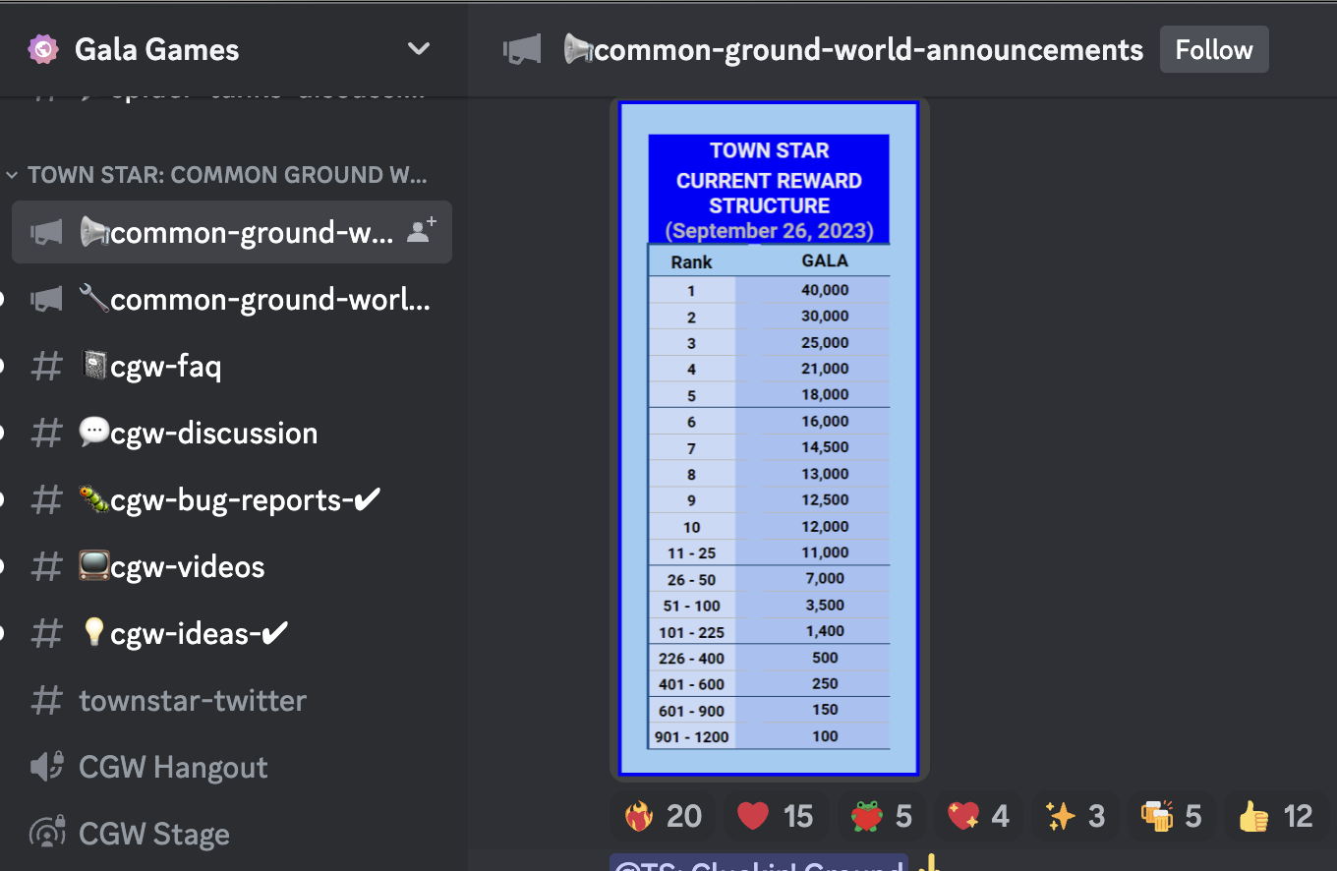Add the sparkles reaction showing 3
This screenshot has height=871, width=1337.
coord(1076,816)
